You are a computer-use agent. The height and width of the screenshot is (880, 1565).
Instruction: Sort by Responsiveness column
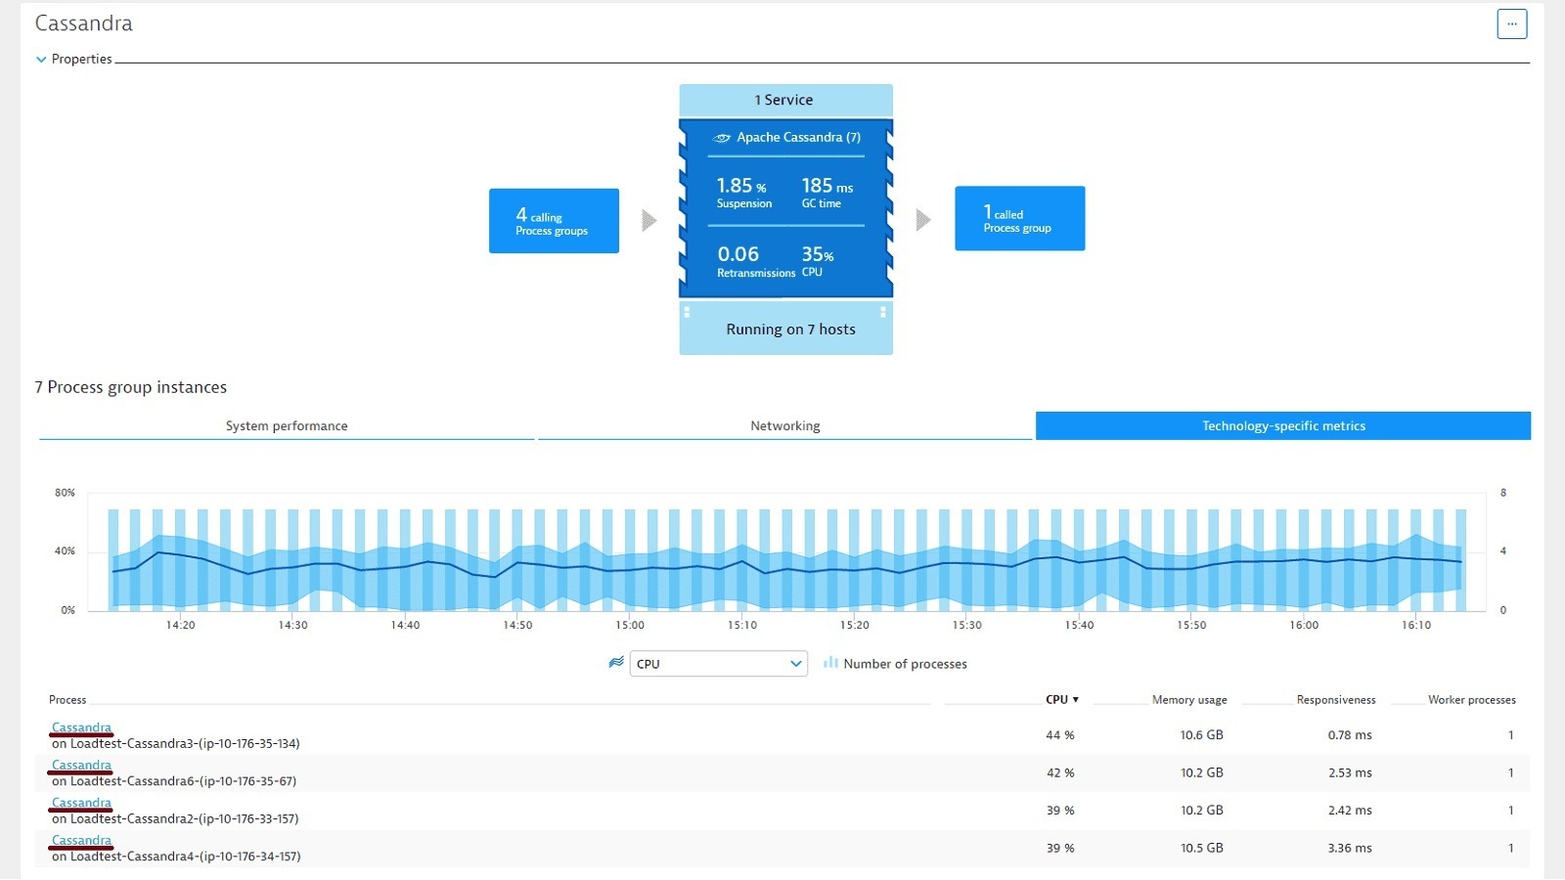pyautogui.click(x=1336, y=700)
